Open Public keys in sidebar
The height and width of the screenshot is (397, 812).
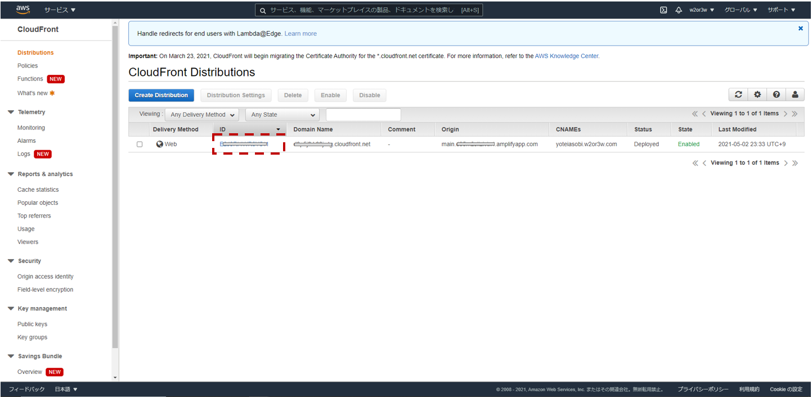tap(33, 324)
